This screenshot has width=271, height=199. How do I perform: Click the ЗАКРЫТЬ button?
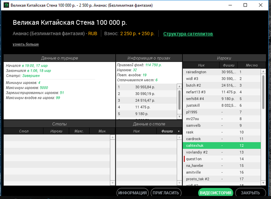coord(250,192)
